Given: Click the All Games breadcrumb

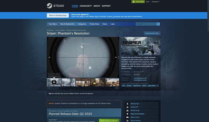Looking at the screenshot, I should (x=50, y=30).
